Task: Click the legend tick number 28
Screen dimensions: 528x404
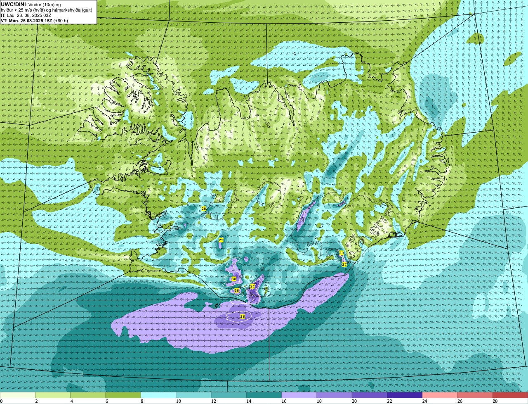Action: (x=495, y=401)
